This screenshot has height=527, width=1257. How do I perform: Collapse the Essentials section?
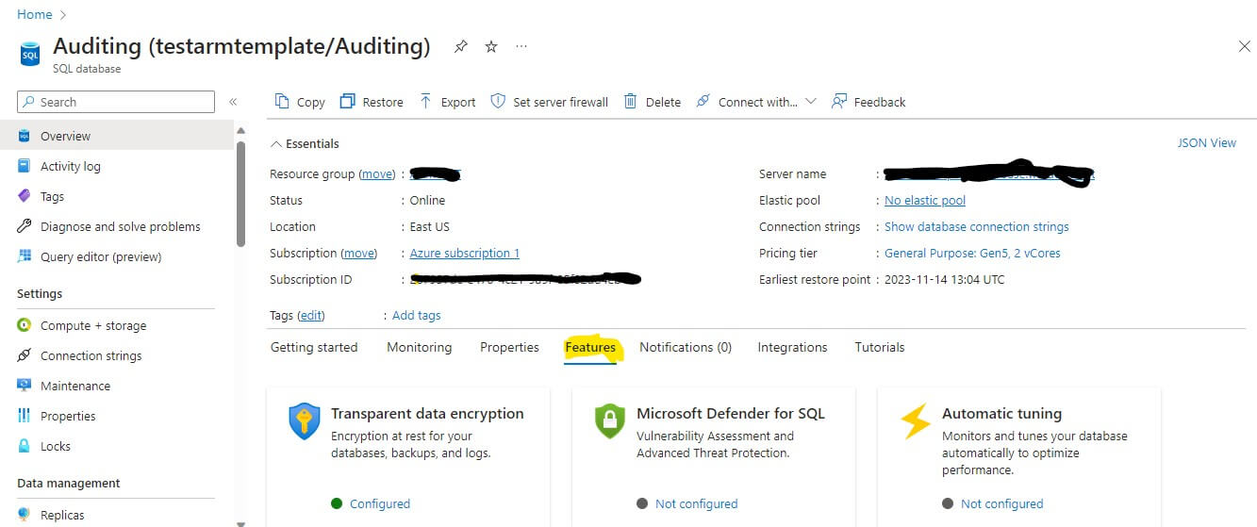point(276,144)
